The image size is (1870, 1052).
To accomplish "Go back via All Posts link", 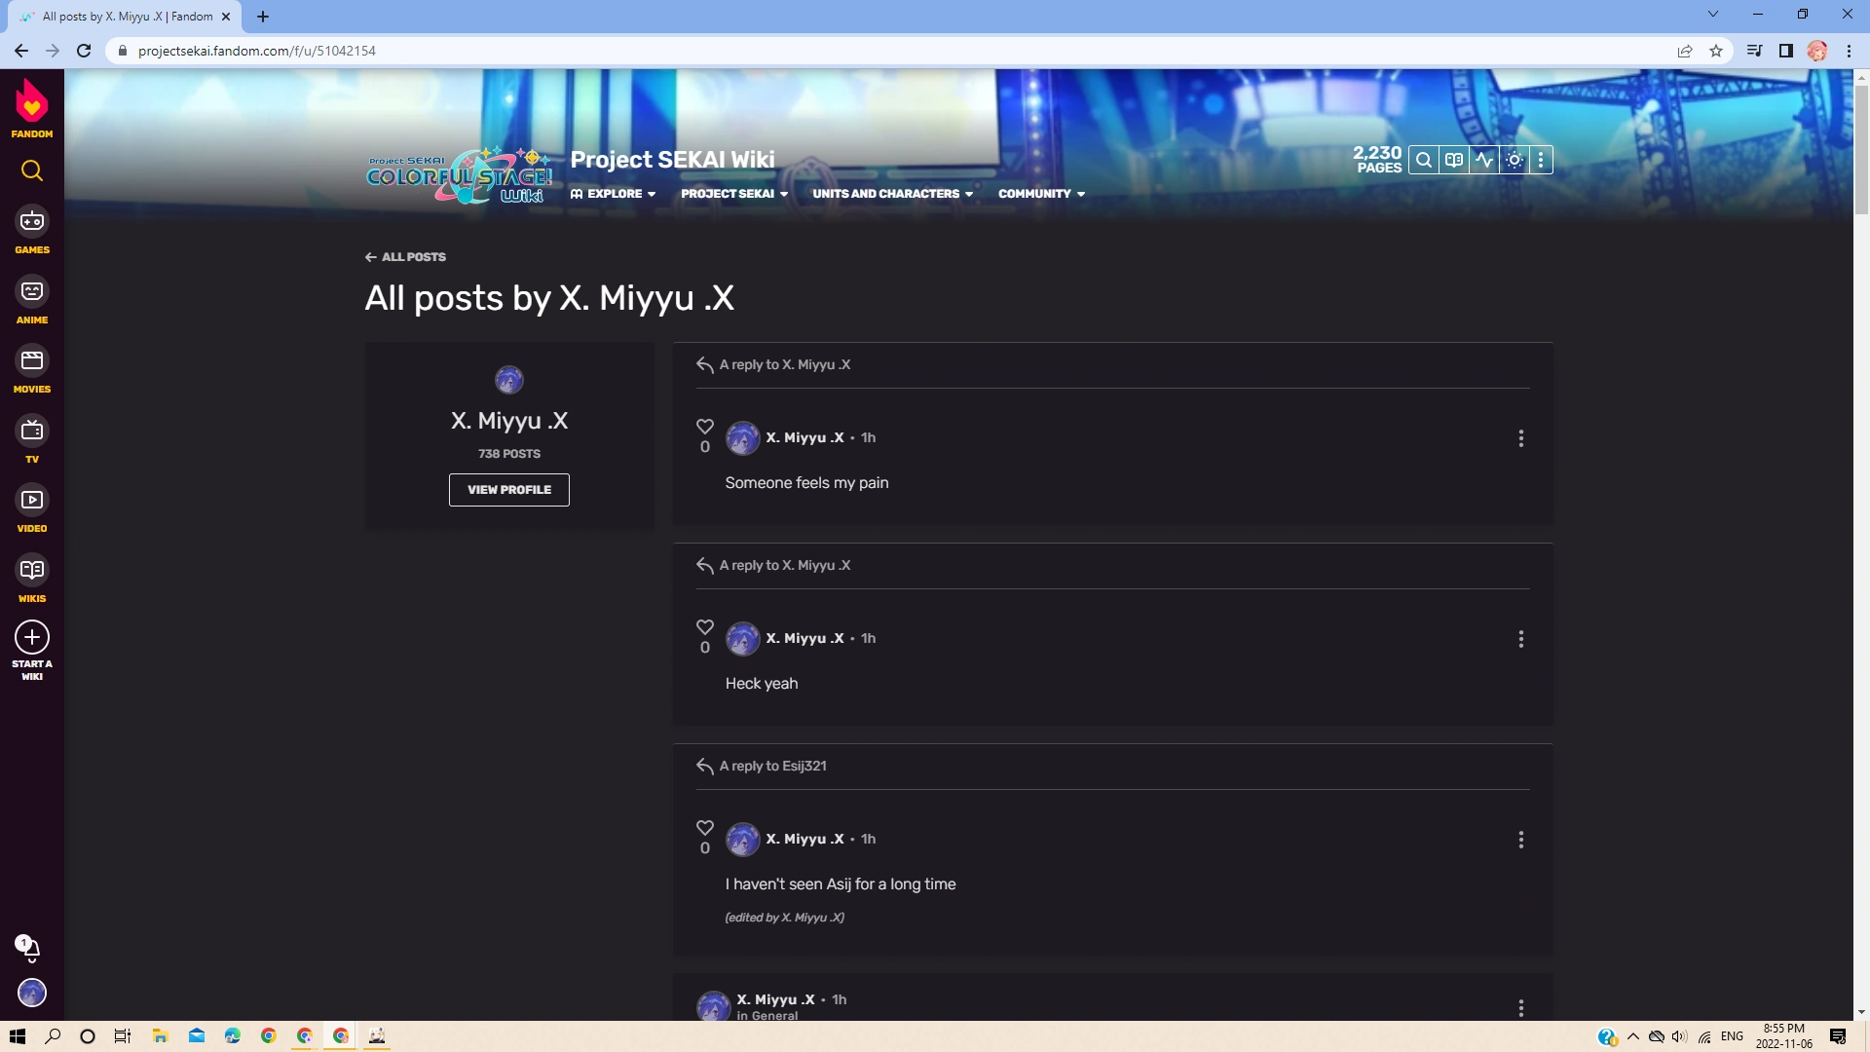I will 405,257.
